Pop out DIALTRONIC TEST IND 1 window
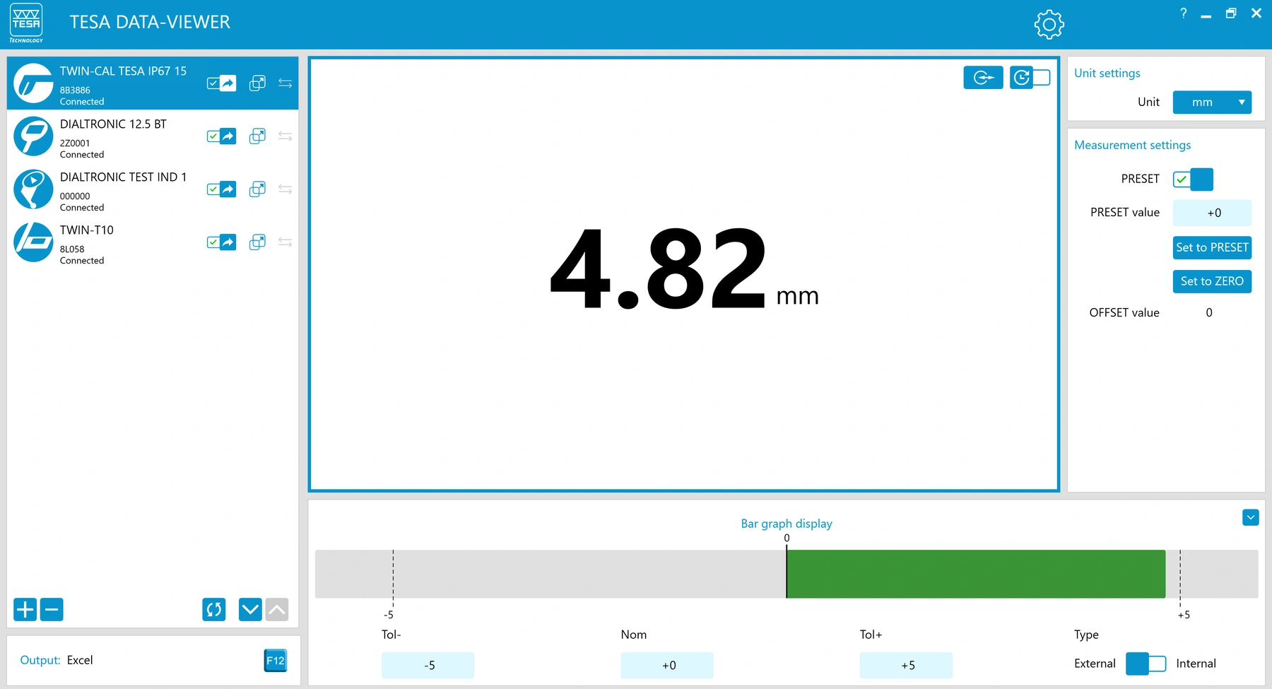This screenshot has width=1272, height=689. pyautogui.click(x=257, y=189)
